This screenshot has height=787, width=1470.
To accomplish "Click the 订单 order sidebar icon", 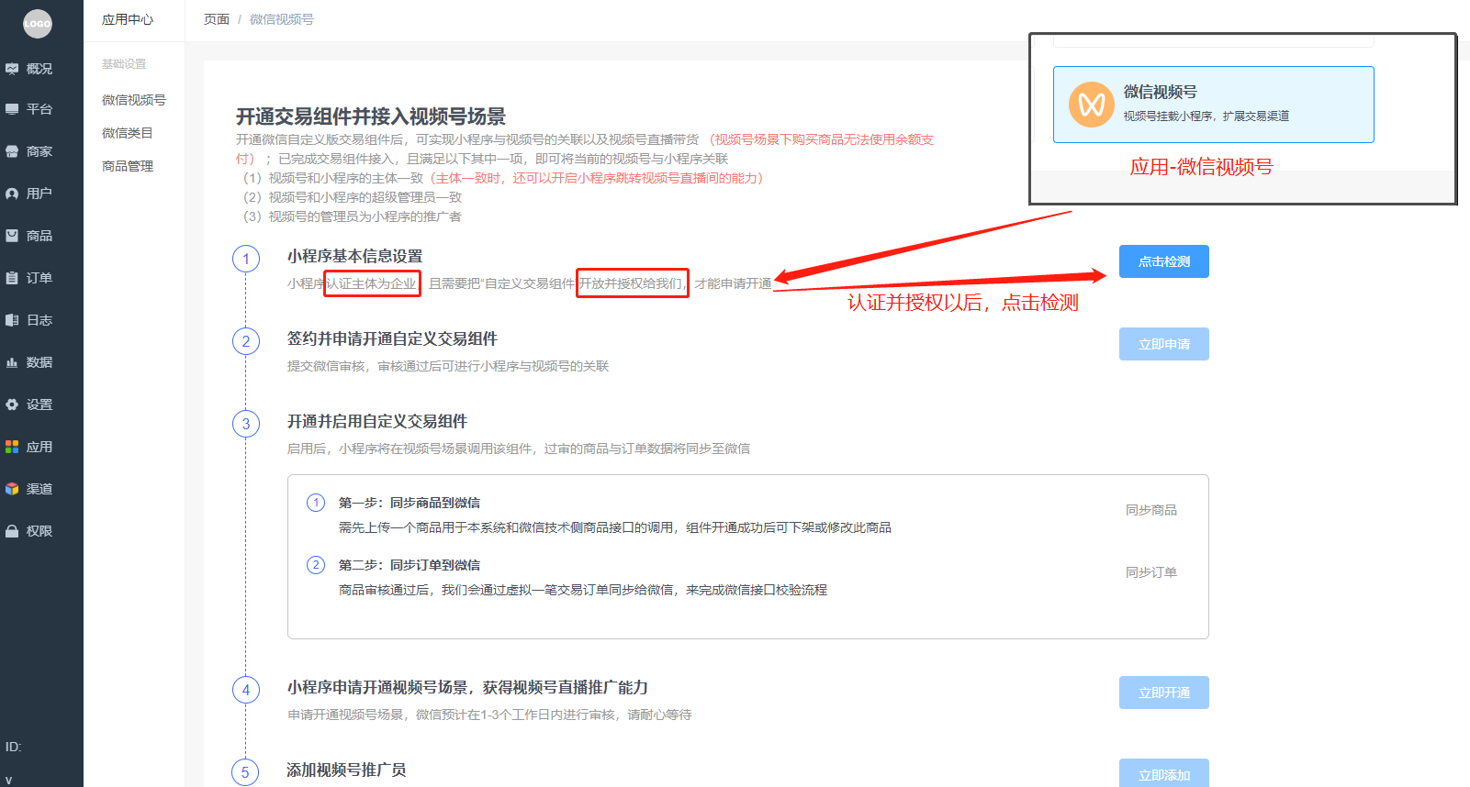I will tap(12, 278).
